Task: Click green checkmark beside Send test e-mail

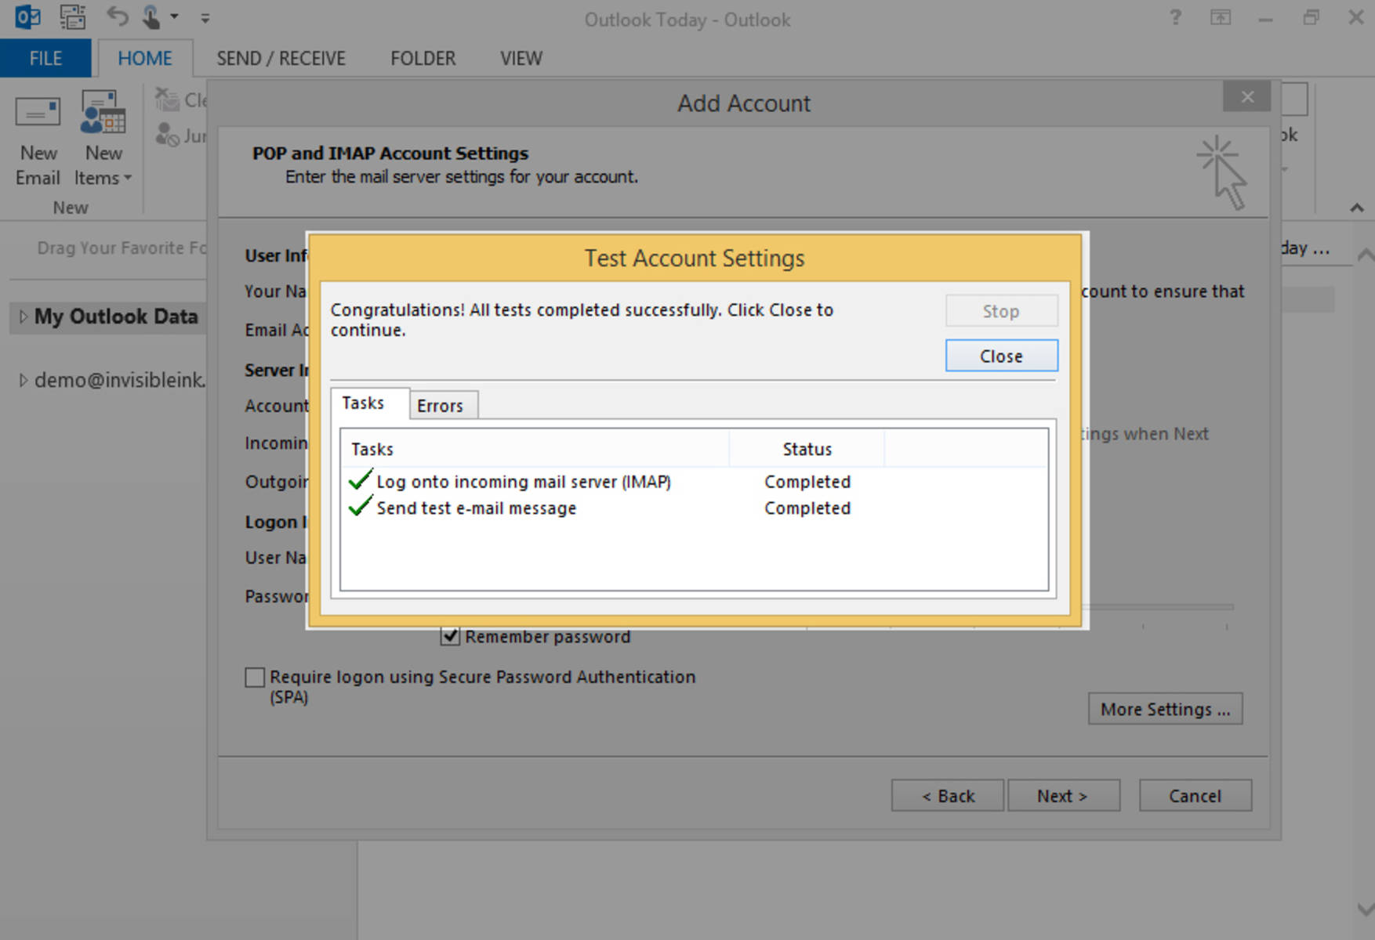Action: point(360,506)
